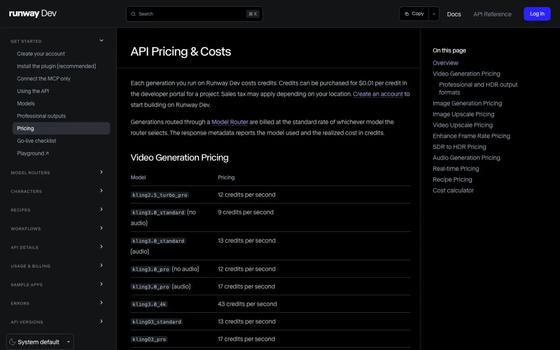Viewport: 560px width, 350px height.
Task: Click the kling2.5_turbo_pro model cell
Action: [x=160, y=195]
